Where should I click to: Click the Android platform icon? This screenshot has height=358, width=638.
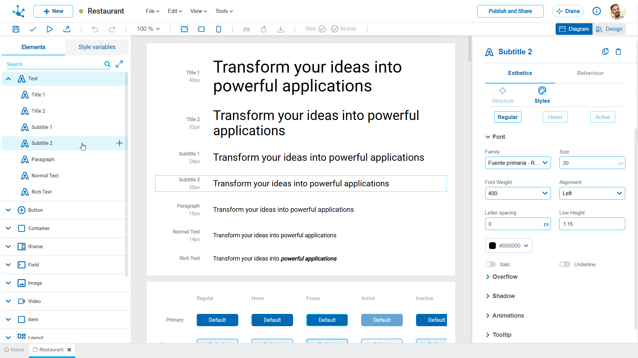[x=247, y=29]
